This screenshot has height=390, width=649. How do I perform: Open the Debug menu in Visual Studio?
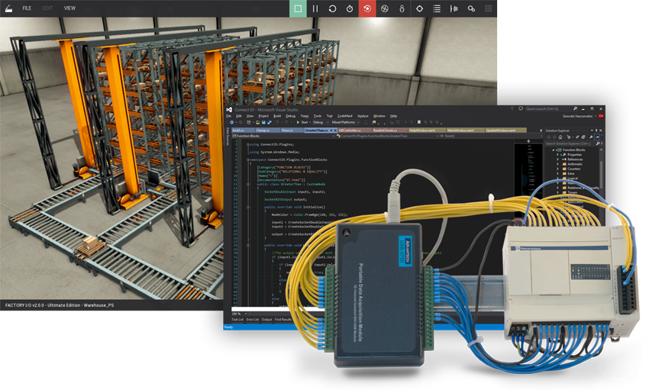[291, 116]
